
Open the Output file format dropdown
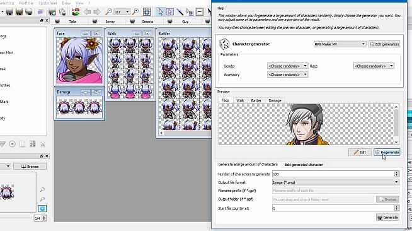336,182
